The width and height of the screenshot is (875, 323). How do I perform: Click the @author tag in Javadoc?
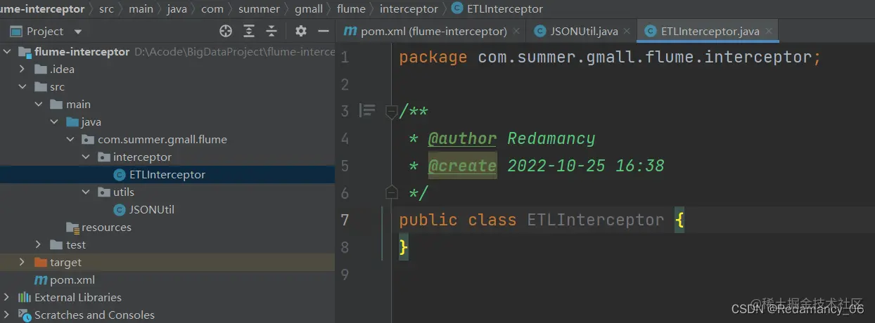(x=462, y=138)
